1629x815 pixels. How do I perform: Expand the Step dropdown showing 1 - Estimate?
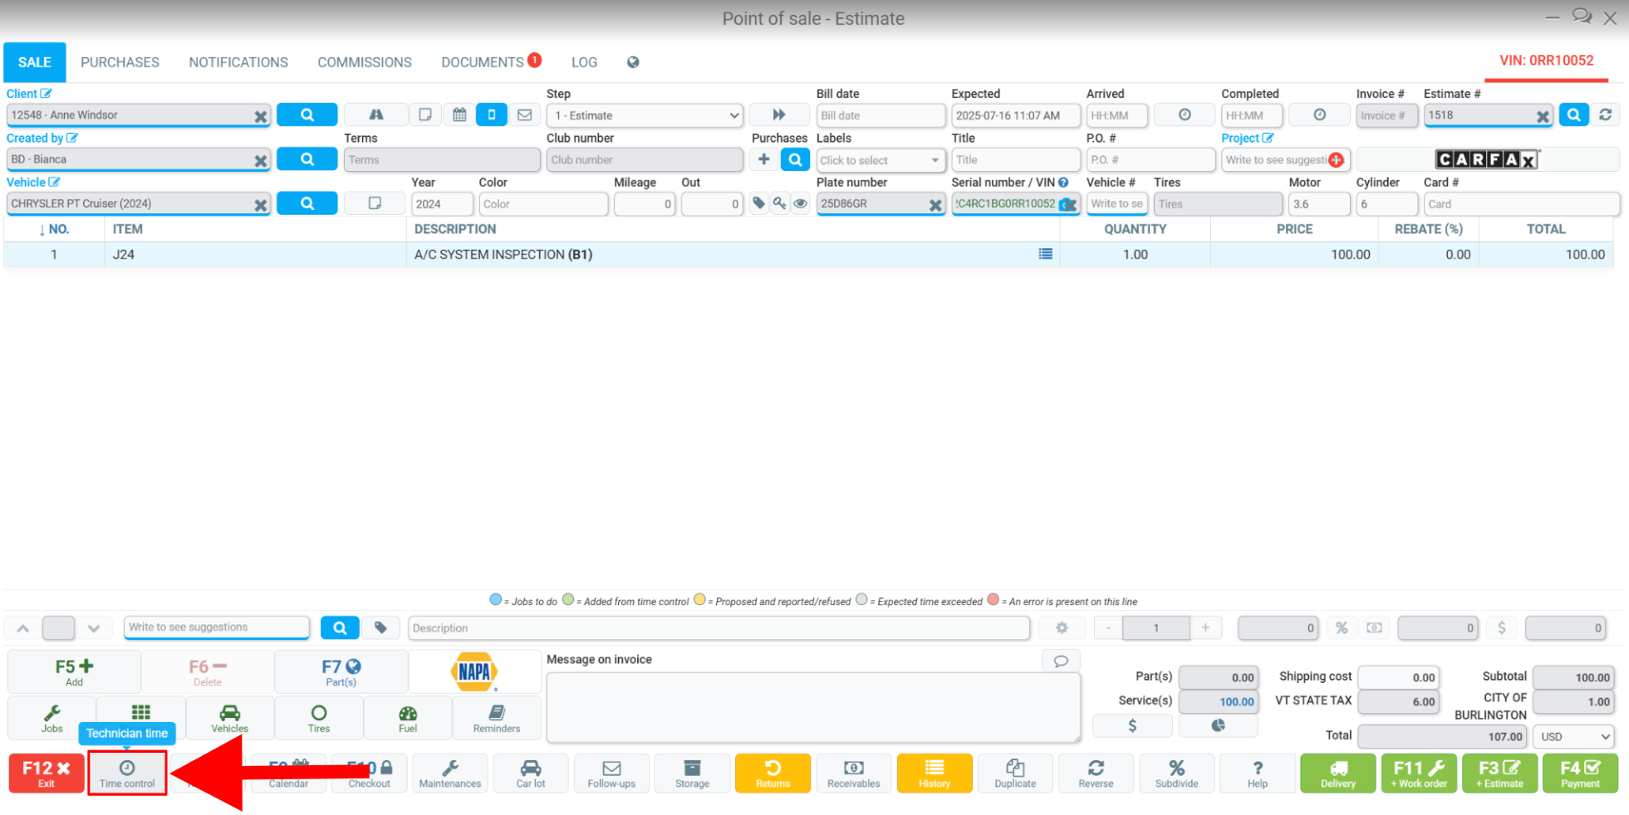645,115
